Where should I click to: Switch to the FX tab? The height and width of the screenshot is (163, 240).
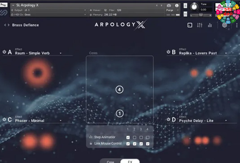130,162
